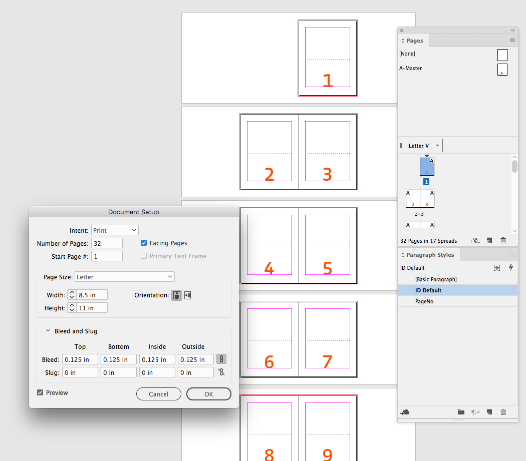Image resolution: width=526 pixels, height=461 pixels.
Task: Uncheck Facing Pages
Action: point(144,243)
